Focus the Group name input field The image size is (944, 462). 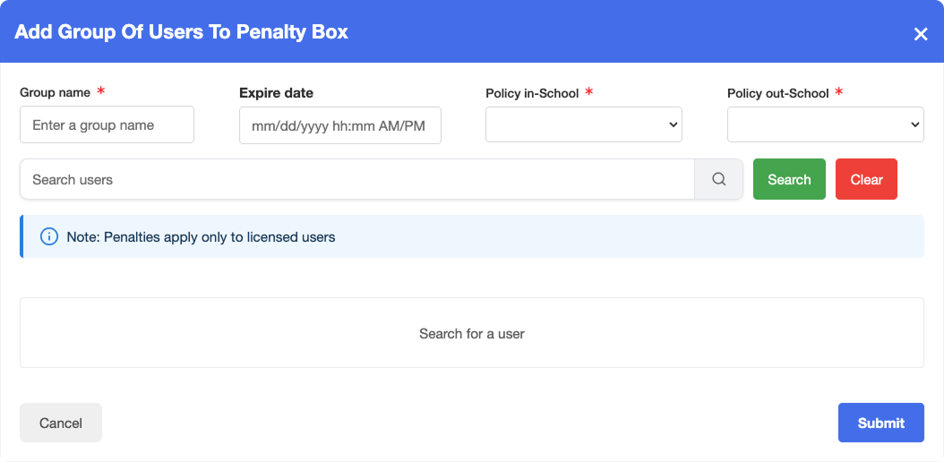click(107, 124)
